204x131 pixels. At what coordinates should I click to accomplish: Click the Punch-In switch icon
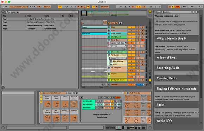pos(133,7)
